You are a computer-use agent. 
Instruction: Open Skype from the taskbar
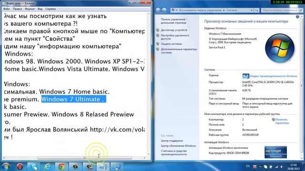coord(34,167)
